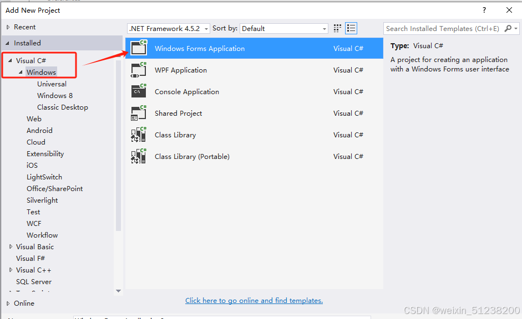Select the Silverlight category

pos(42,200)
